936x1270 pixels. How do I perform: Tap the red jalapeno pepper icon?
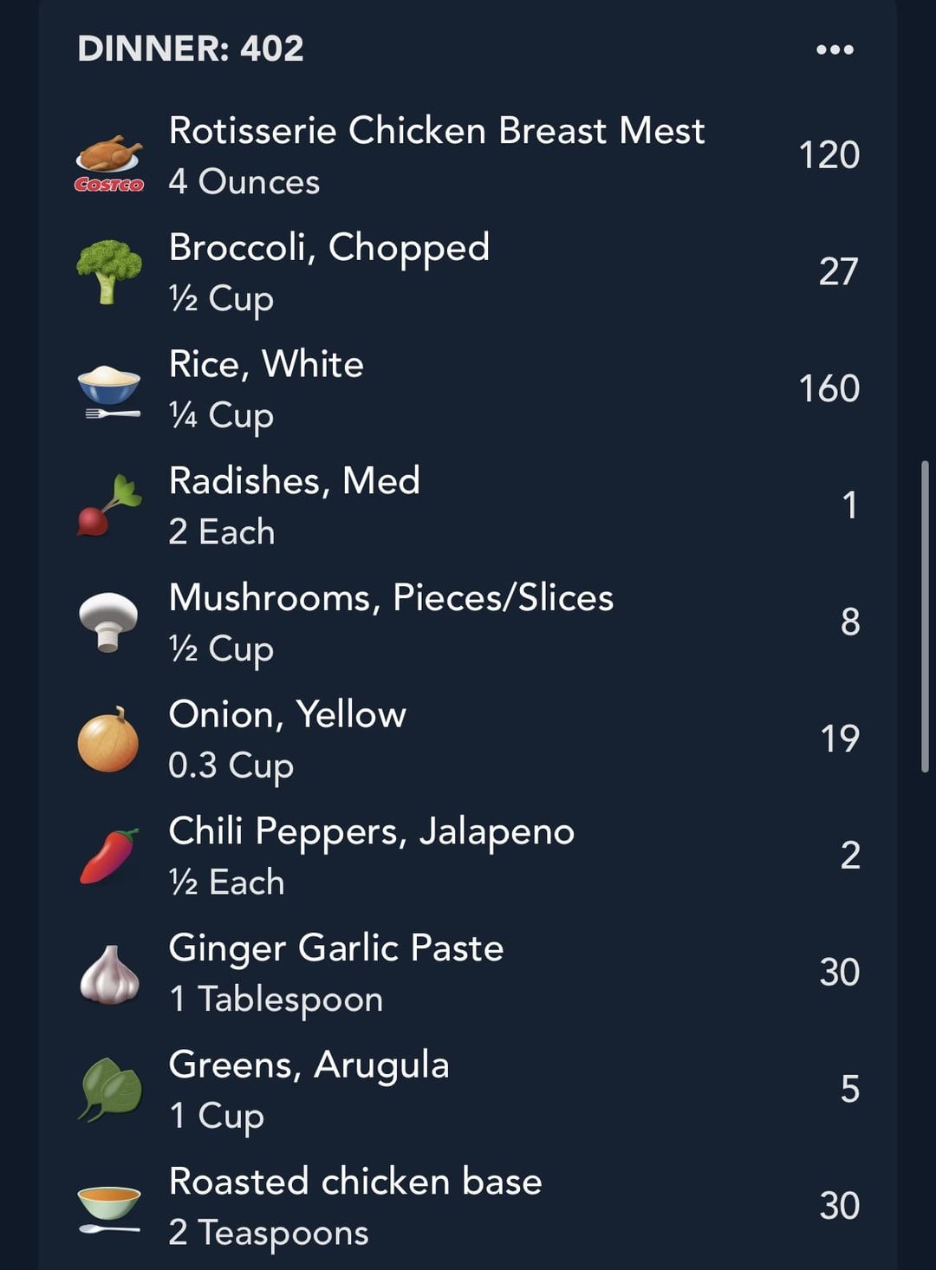109,856
